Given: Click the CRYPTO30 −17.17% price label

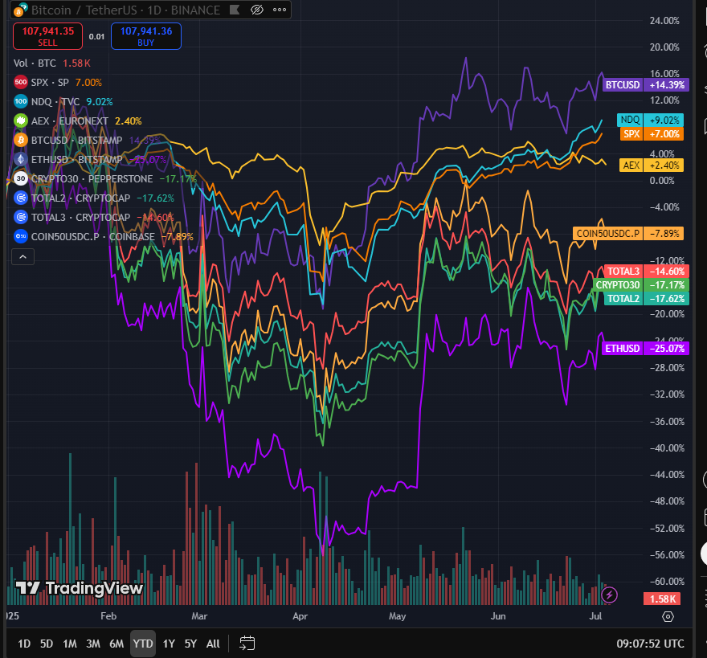Looking at the screenshot, I should point(641,285).
